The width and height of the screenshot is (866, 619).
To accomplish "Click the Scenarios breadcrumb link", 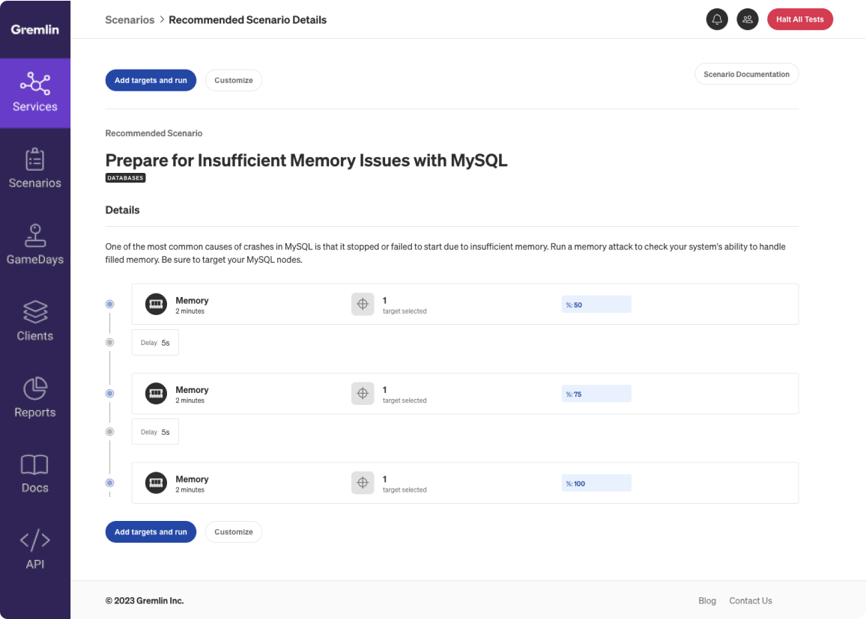I will pyautogui.click(x=130, y=20).
